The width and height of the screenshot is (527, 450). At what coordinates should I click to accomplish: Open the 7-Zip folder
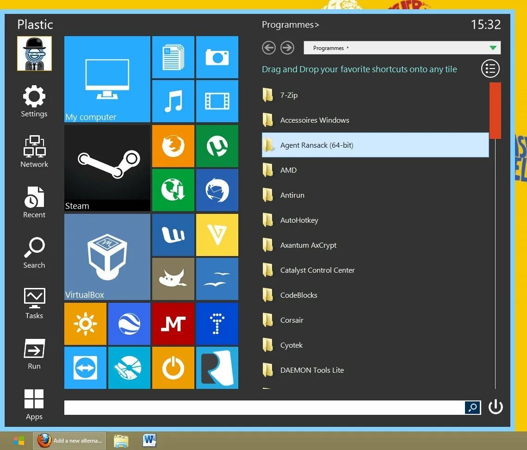[375, 95]
